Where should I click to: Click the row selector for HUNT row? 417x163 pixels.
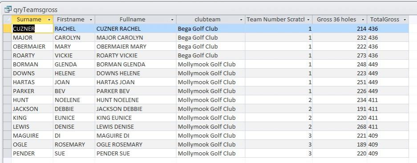tap(7, 100)
